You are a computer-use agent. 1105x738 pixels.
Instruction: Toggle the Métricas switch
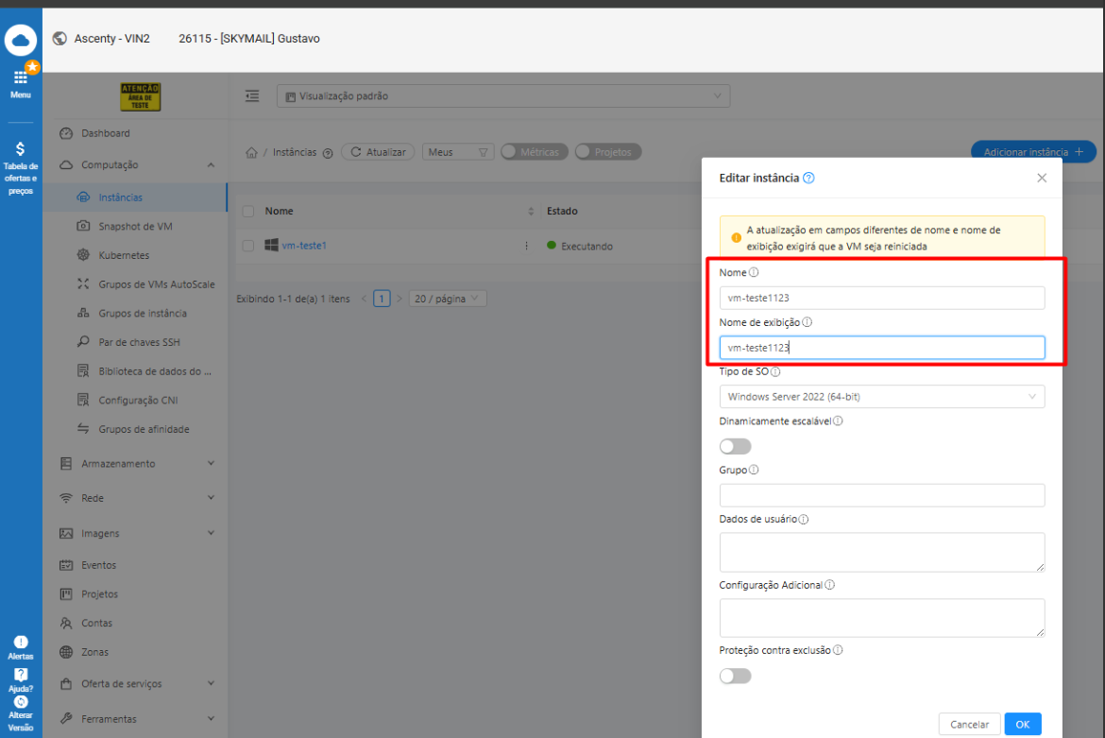pyautogui.click(x=535, y=152)
